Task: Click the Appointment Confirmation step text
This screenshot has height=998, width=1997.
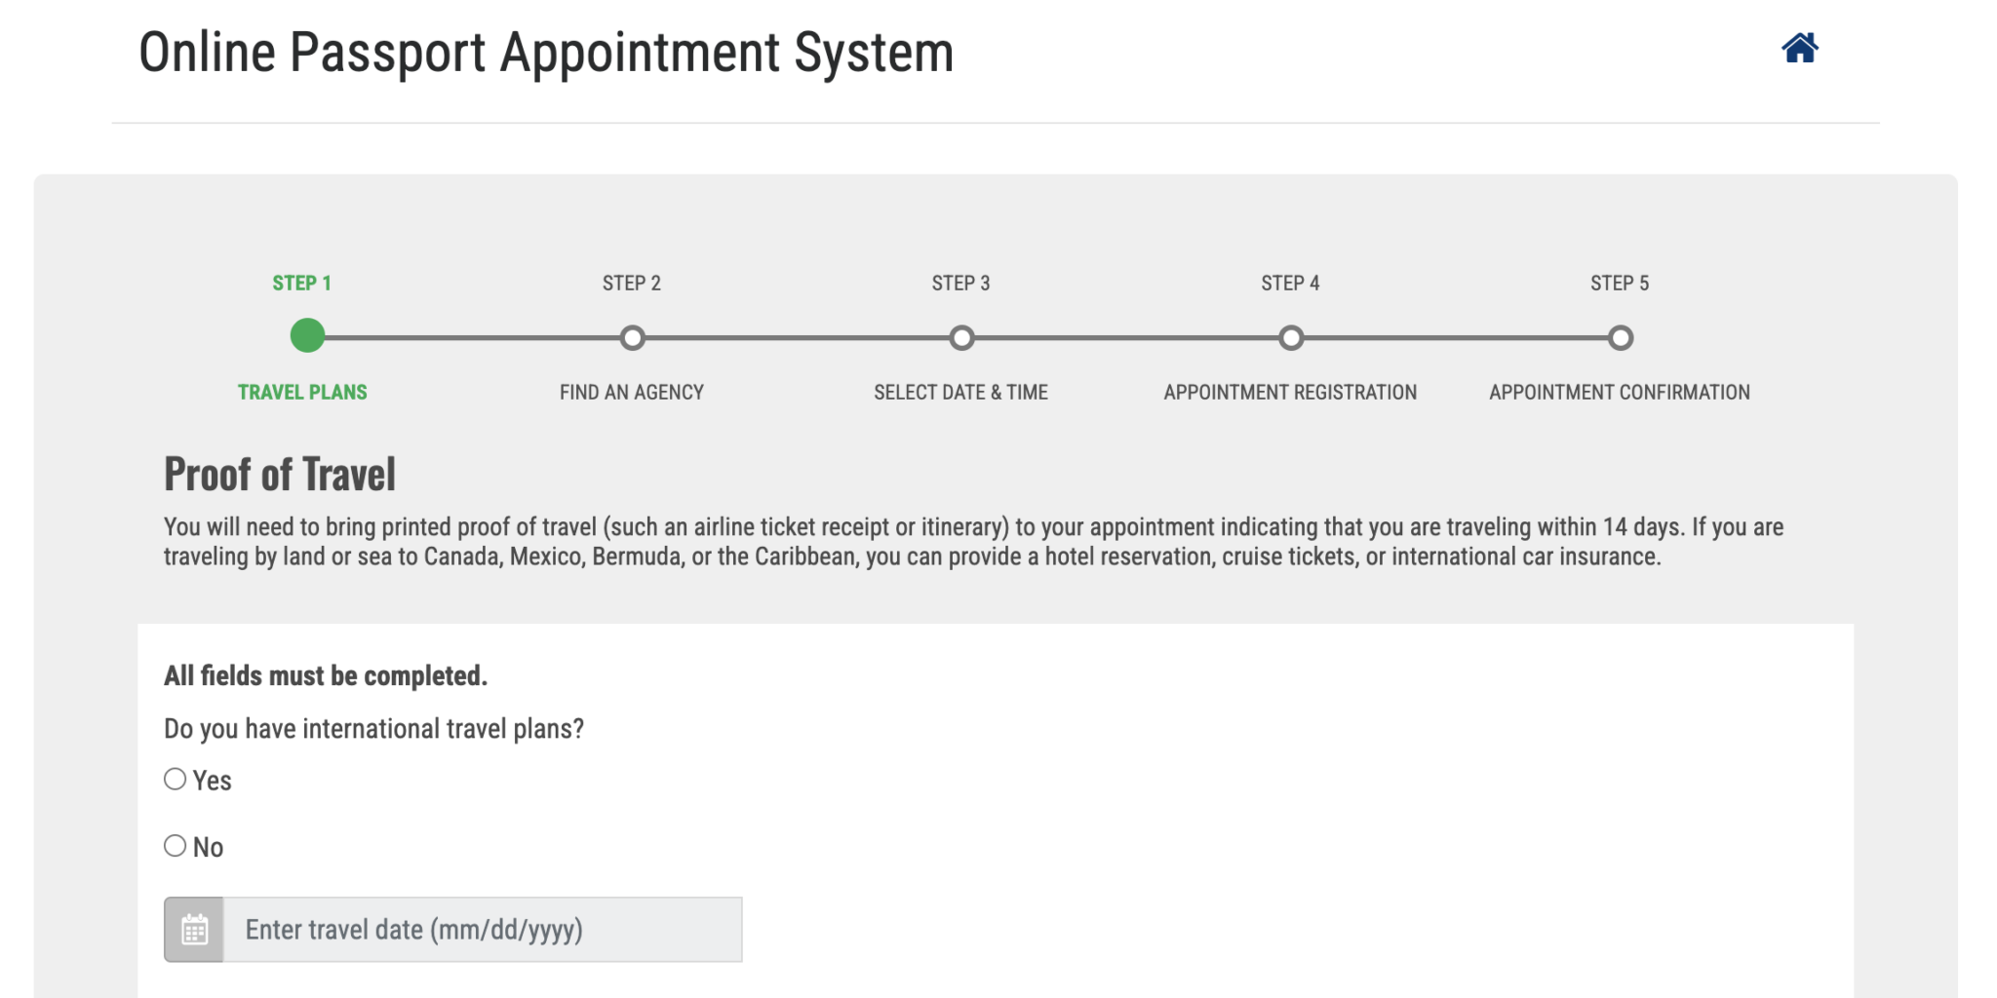Action: pyautogui.click(x=1619, y=392)
